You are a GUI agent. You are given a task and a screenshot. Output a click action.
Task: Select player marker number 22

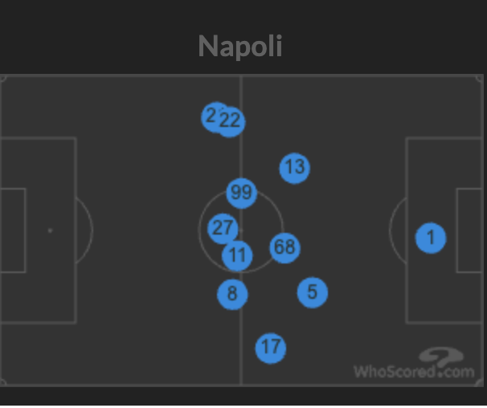[x=230, y=122]
